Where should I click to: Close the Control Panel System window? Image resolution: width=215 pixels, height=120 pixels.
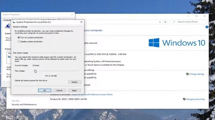pyautogui.click(x=205, y=16)
